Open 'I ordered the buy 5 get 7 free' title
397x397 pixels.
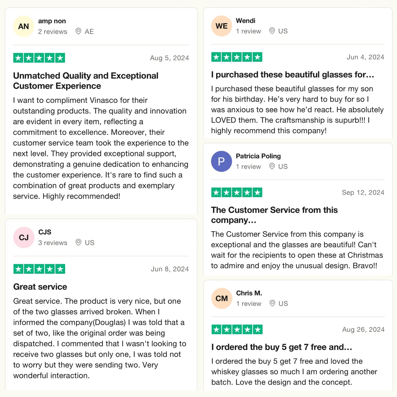click(282, 347)
